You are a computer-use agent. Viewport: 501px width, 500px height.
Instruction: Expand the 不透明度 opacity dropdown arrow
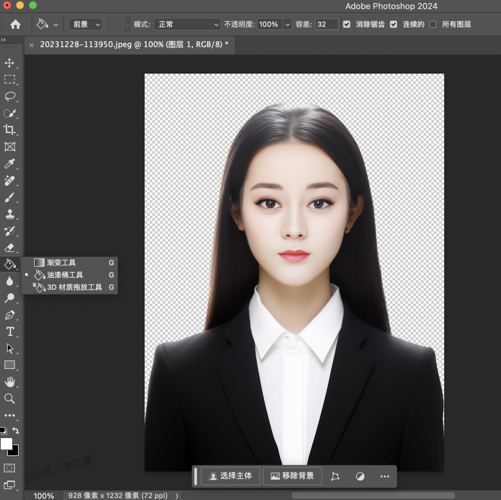tap(287, 24)
